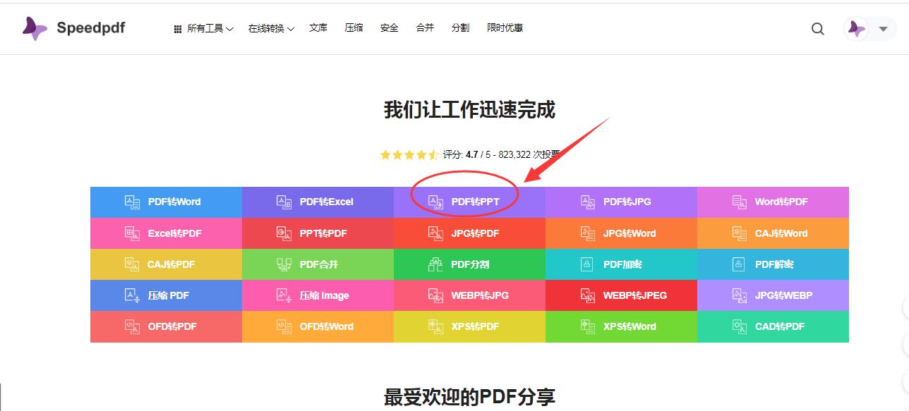
Task: Open the PDF合并 text link
Action: click(319, 264)
